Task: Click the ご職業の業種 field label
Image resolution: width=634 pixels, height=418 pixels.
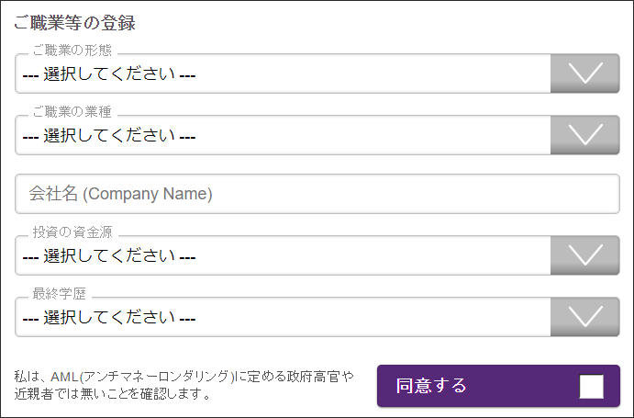Action: pos(72,112)
